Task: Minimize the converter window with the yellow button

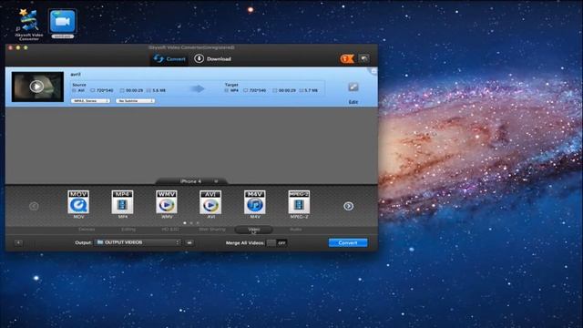Action: click(18, 47)
